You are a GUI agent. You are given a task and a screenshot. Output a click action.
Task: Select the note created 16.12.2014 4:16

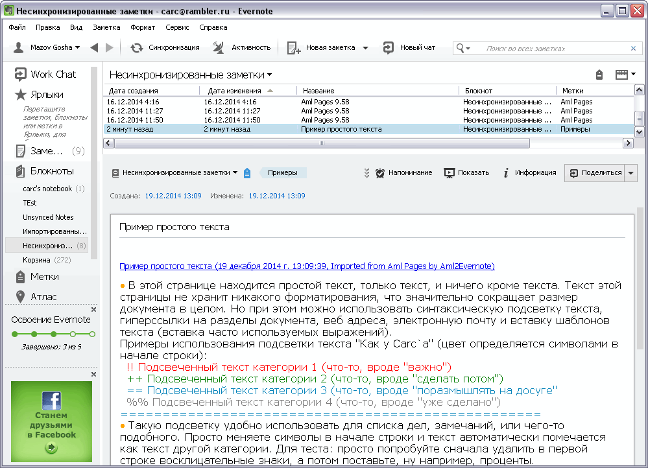(368, 102)
